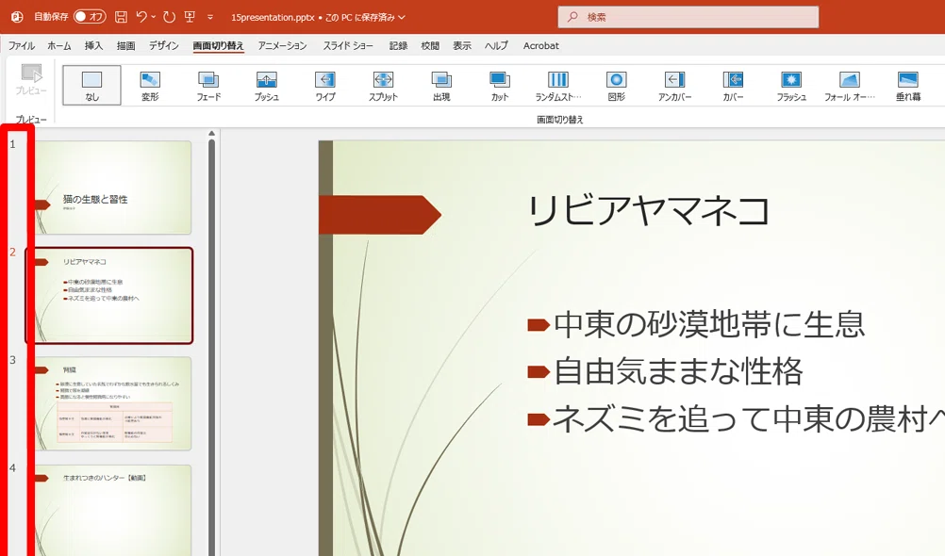This screenshot has width=945, height=556.
Task: Open the Undo history dropdown arrow
Action: click(154, 17)
